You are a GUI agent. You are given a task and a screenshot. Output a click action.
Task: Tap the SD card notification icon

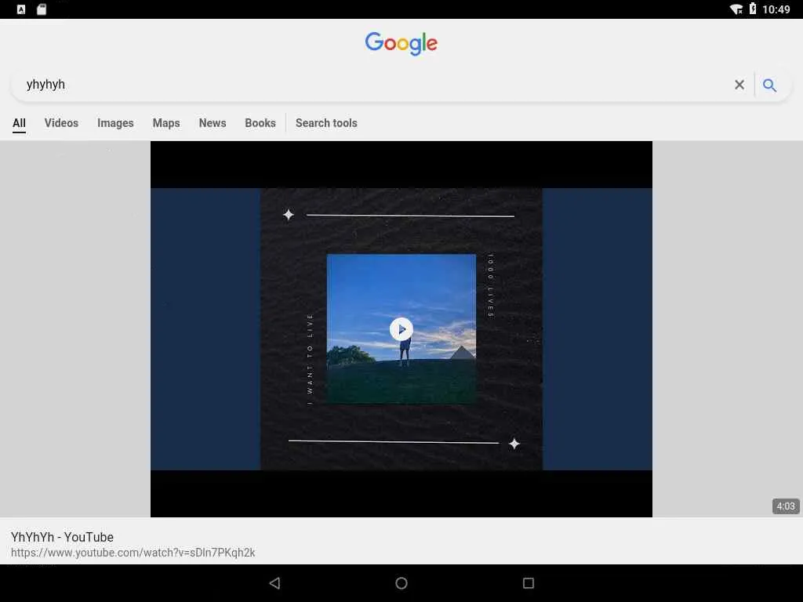click(x=42, y=9)
